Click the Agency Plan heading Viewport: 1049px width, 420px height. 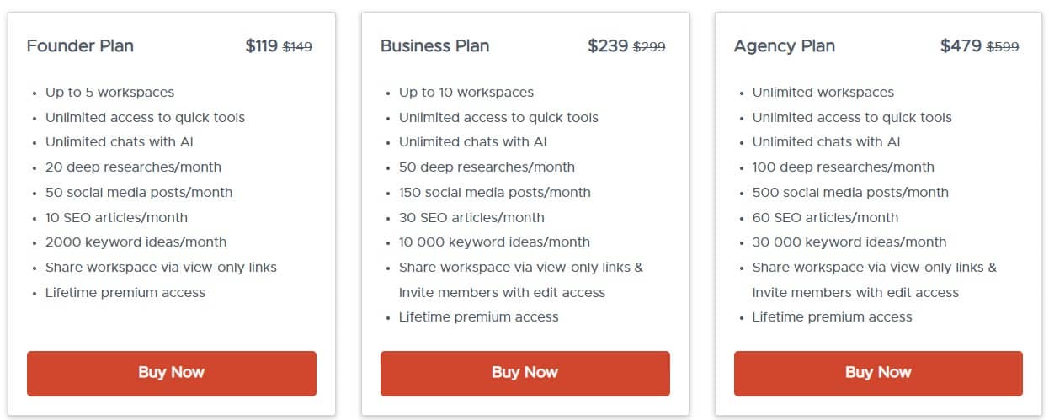tap(785, 45)
